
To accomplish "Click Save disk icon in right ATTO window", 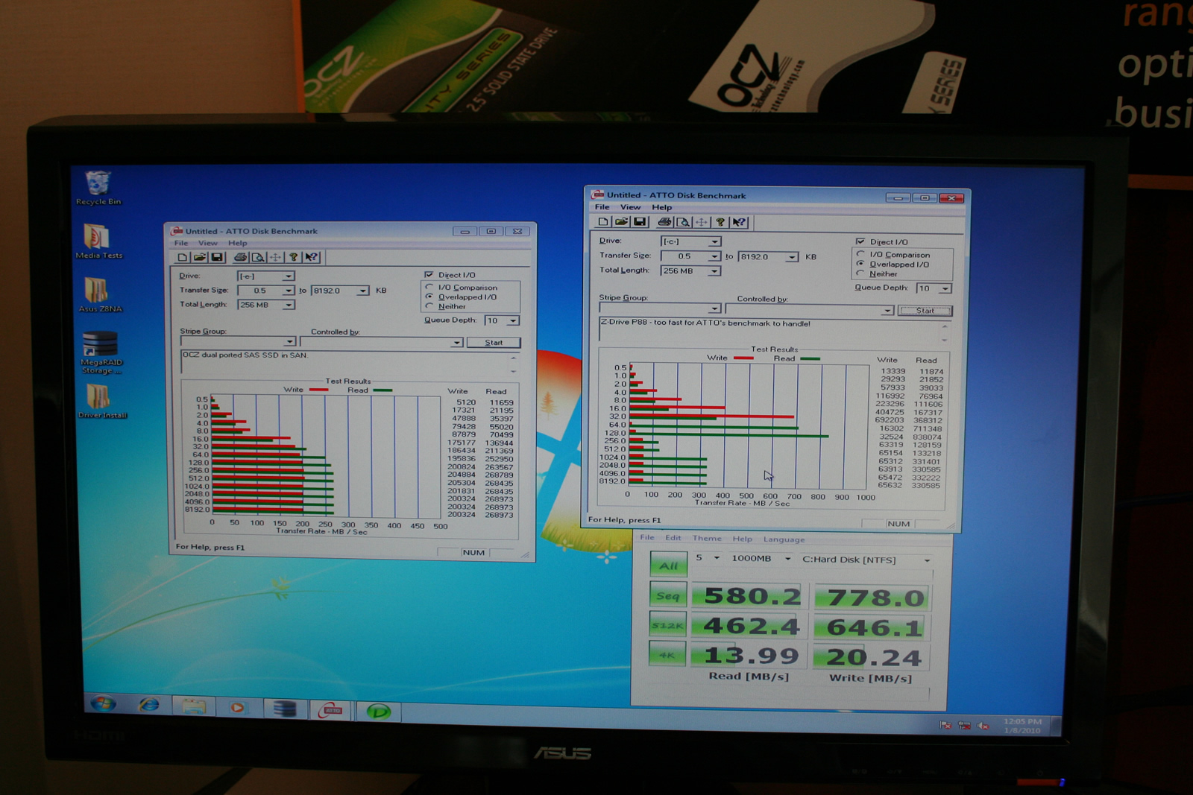I will (x=640, y=222).
